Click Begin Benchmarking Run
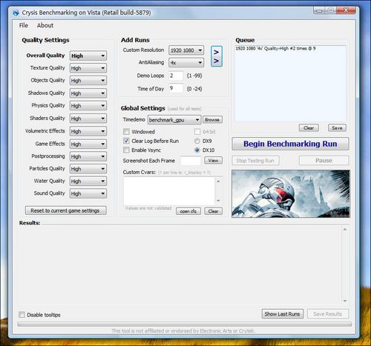 click(290, 144)
